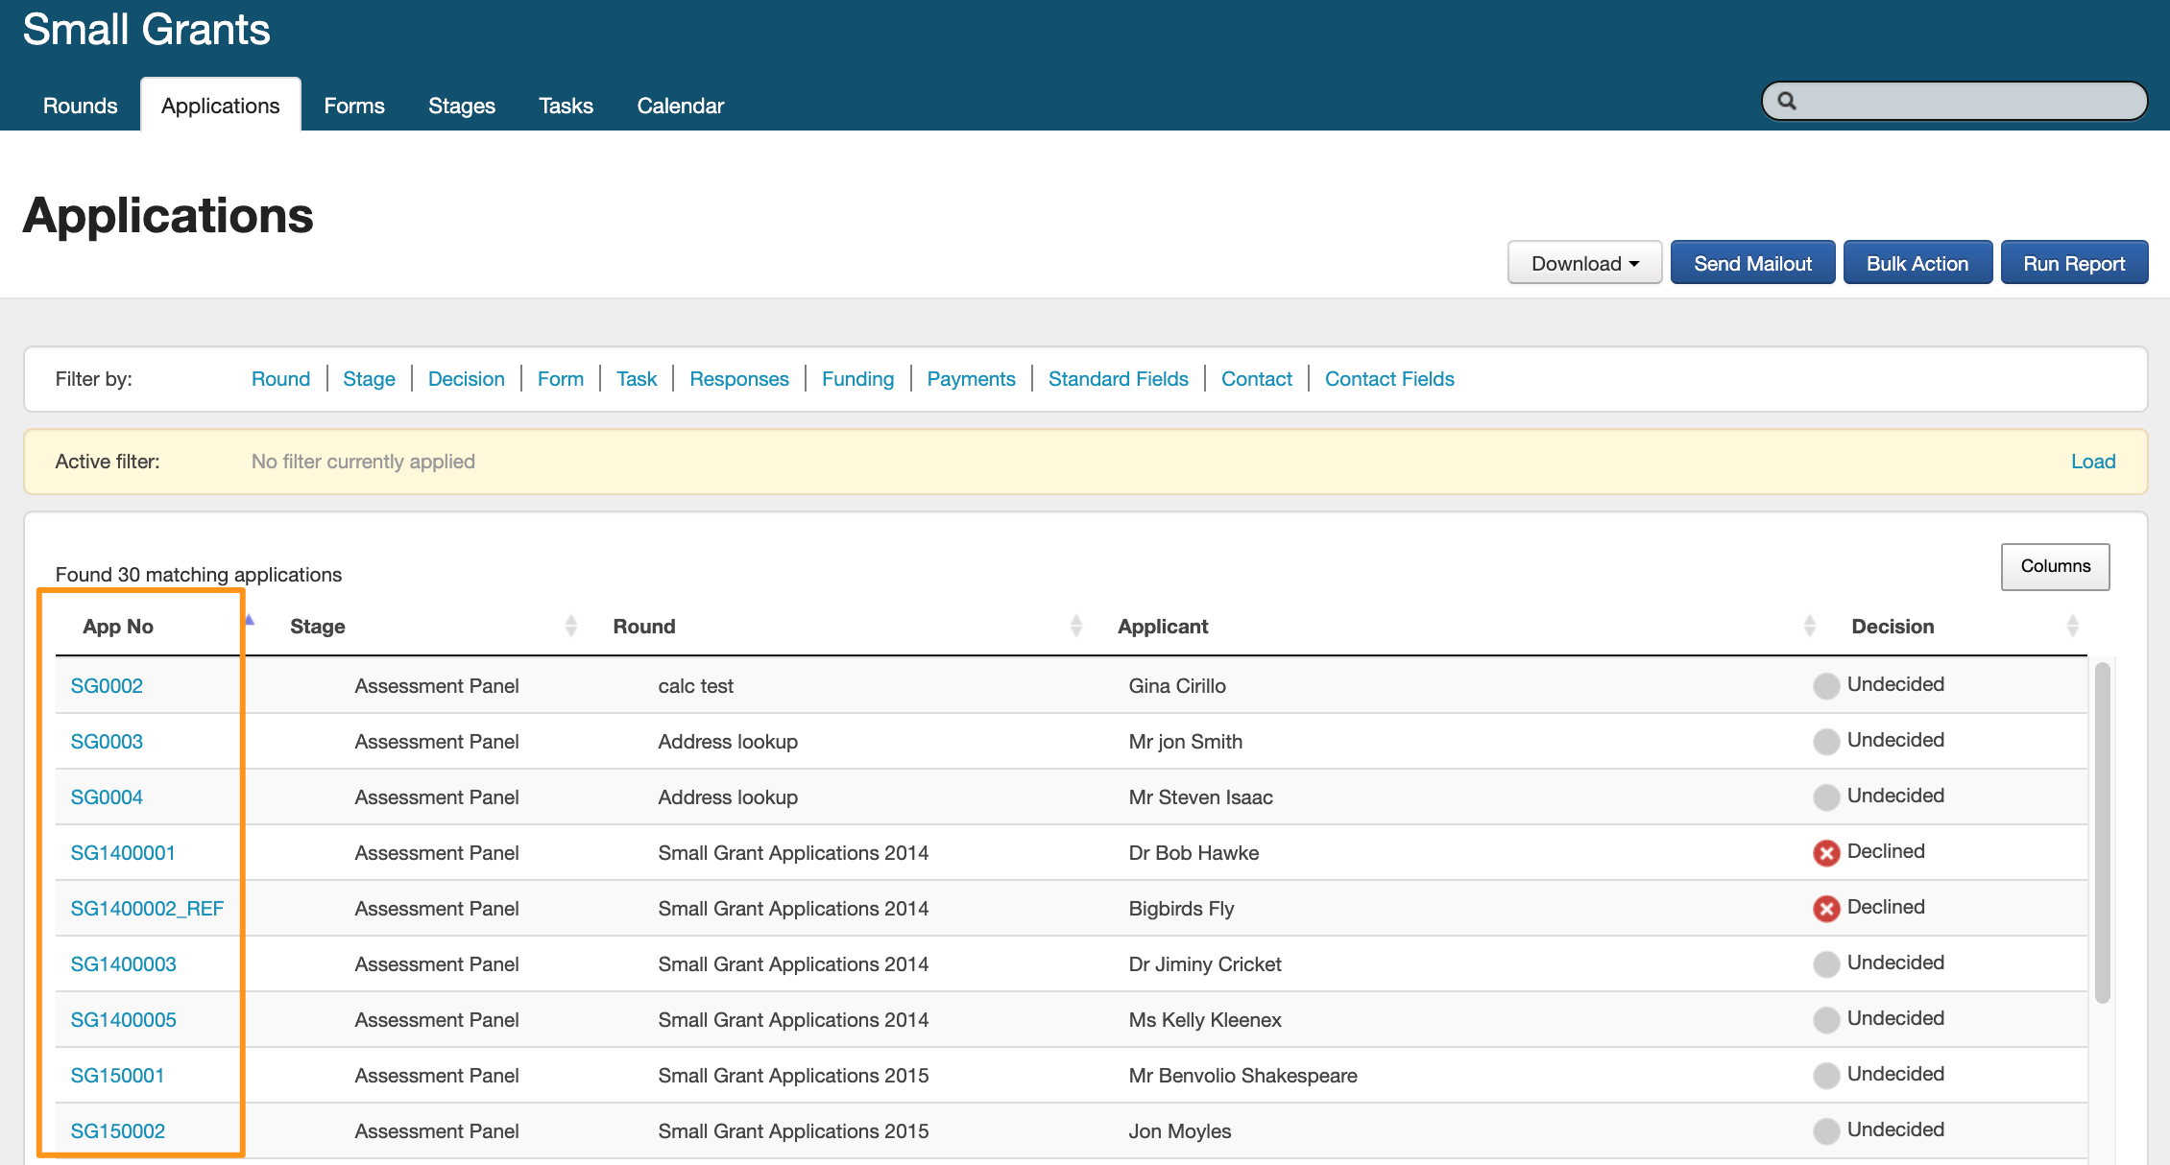2170x1165 pixels.
Task: Switch to the Rounds tab
Action: point(80,106)
